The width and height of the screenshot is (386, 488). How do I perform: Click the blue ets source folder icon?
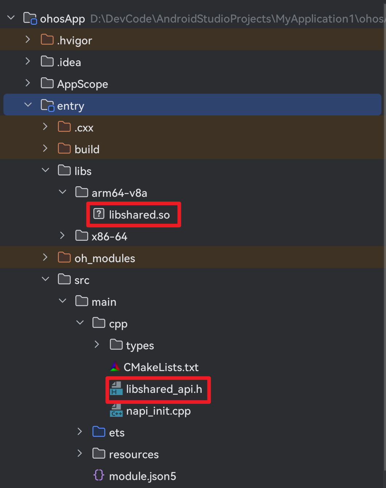[x=99, y=431]
